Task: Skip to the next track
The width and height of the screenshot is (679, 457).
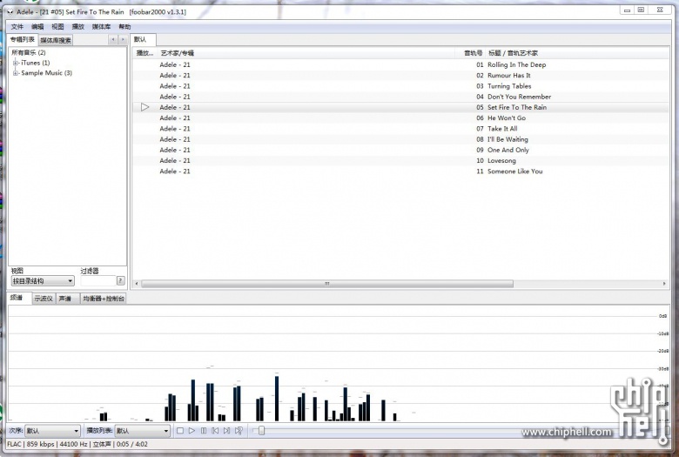Action: pyautogui.click(x=226, y=431)
